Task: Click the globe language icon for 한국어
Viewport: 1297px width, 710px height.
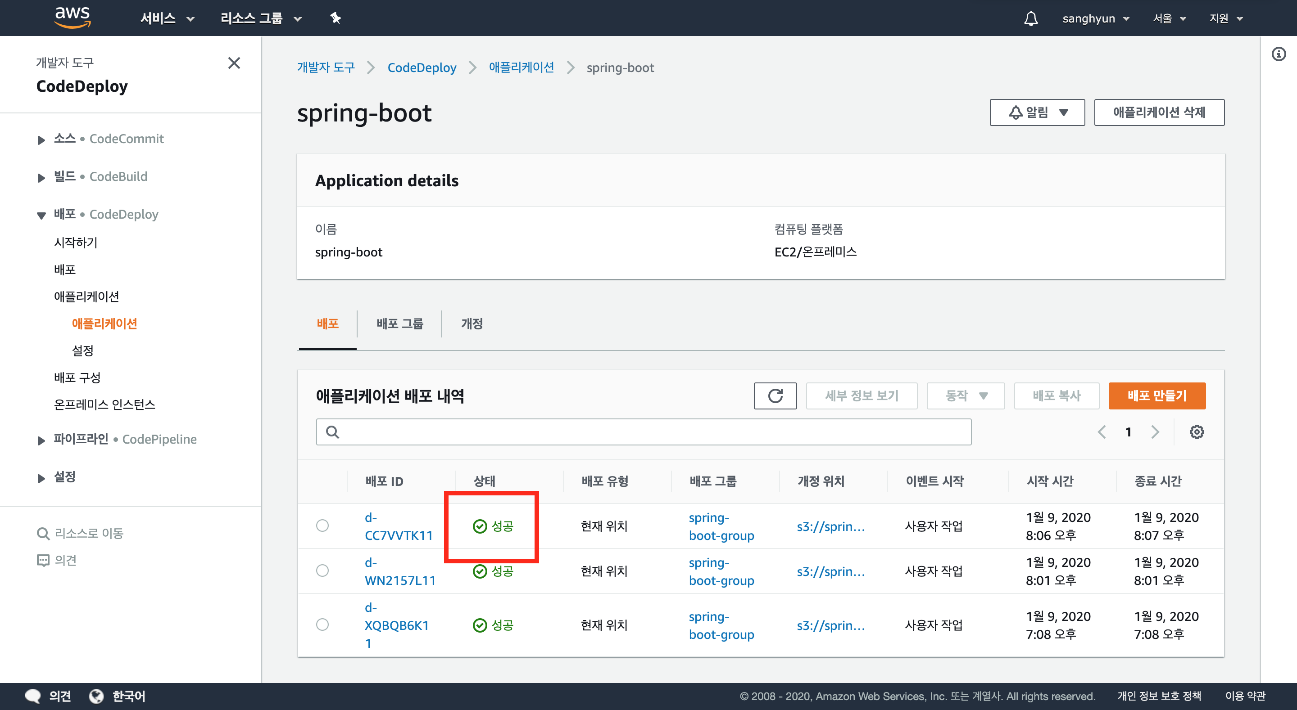Action: pos(96,696)
